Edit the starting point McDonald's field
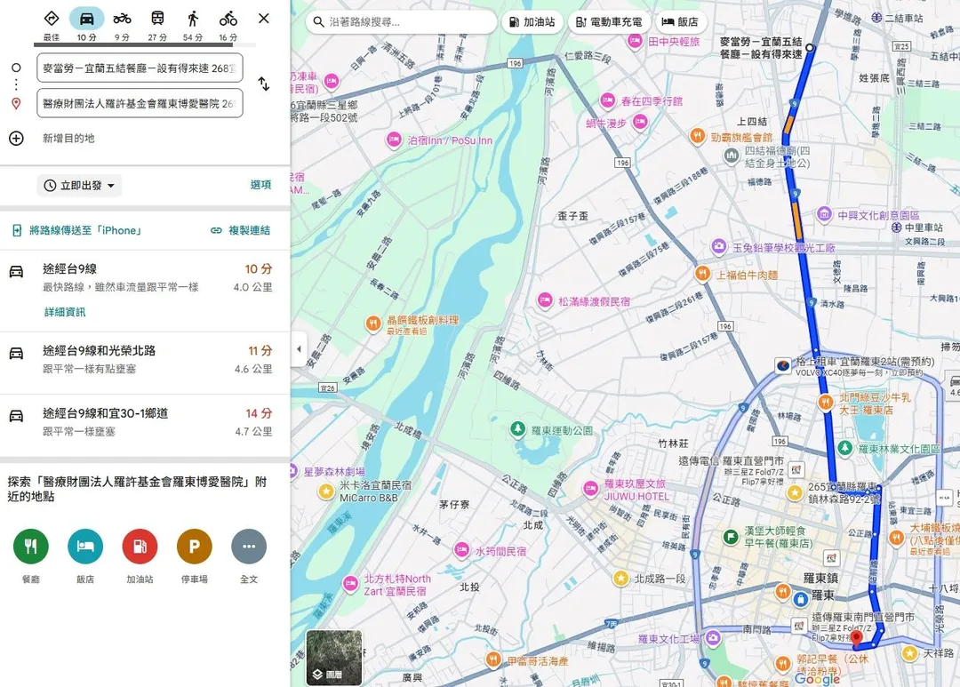This screenshot has height=687, width=960. point(140,68)
